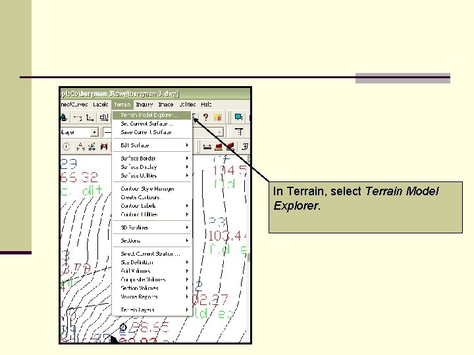This screenshot has height=355, width=474.
Task: Expand the Contour Utilities submenu
Action: click(152, 214)
